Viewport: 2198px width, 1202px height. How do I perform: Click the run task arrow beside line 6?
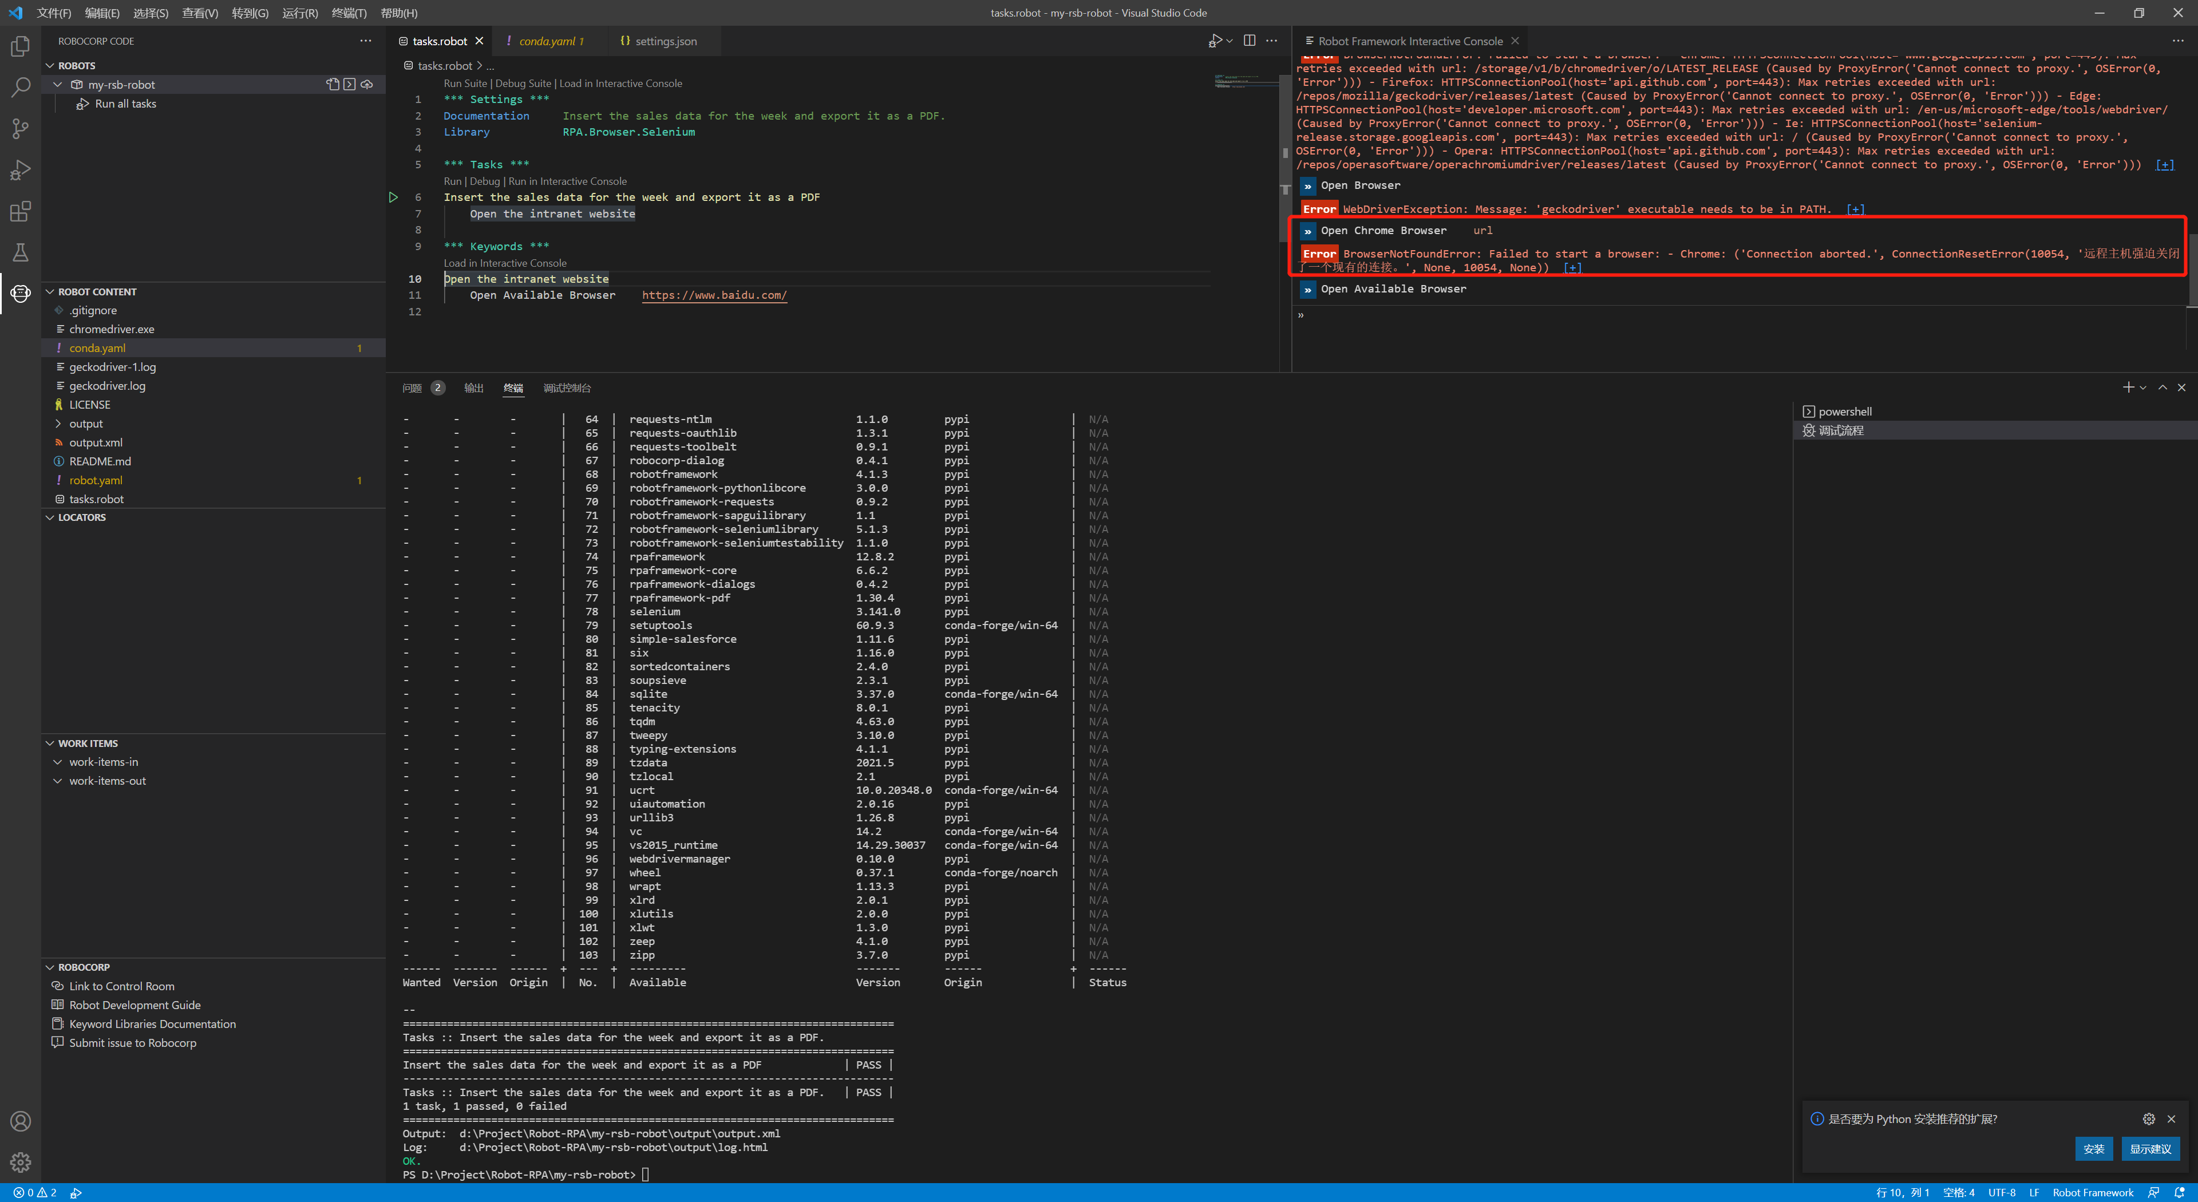coord(393,197)
